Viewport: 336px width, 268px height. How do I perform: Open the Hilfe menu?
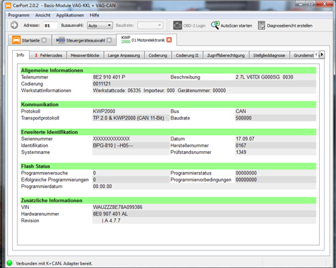click(94, 15)
